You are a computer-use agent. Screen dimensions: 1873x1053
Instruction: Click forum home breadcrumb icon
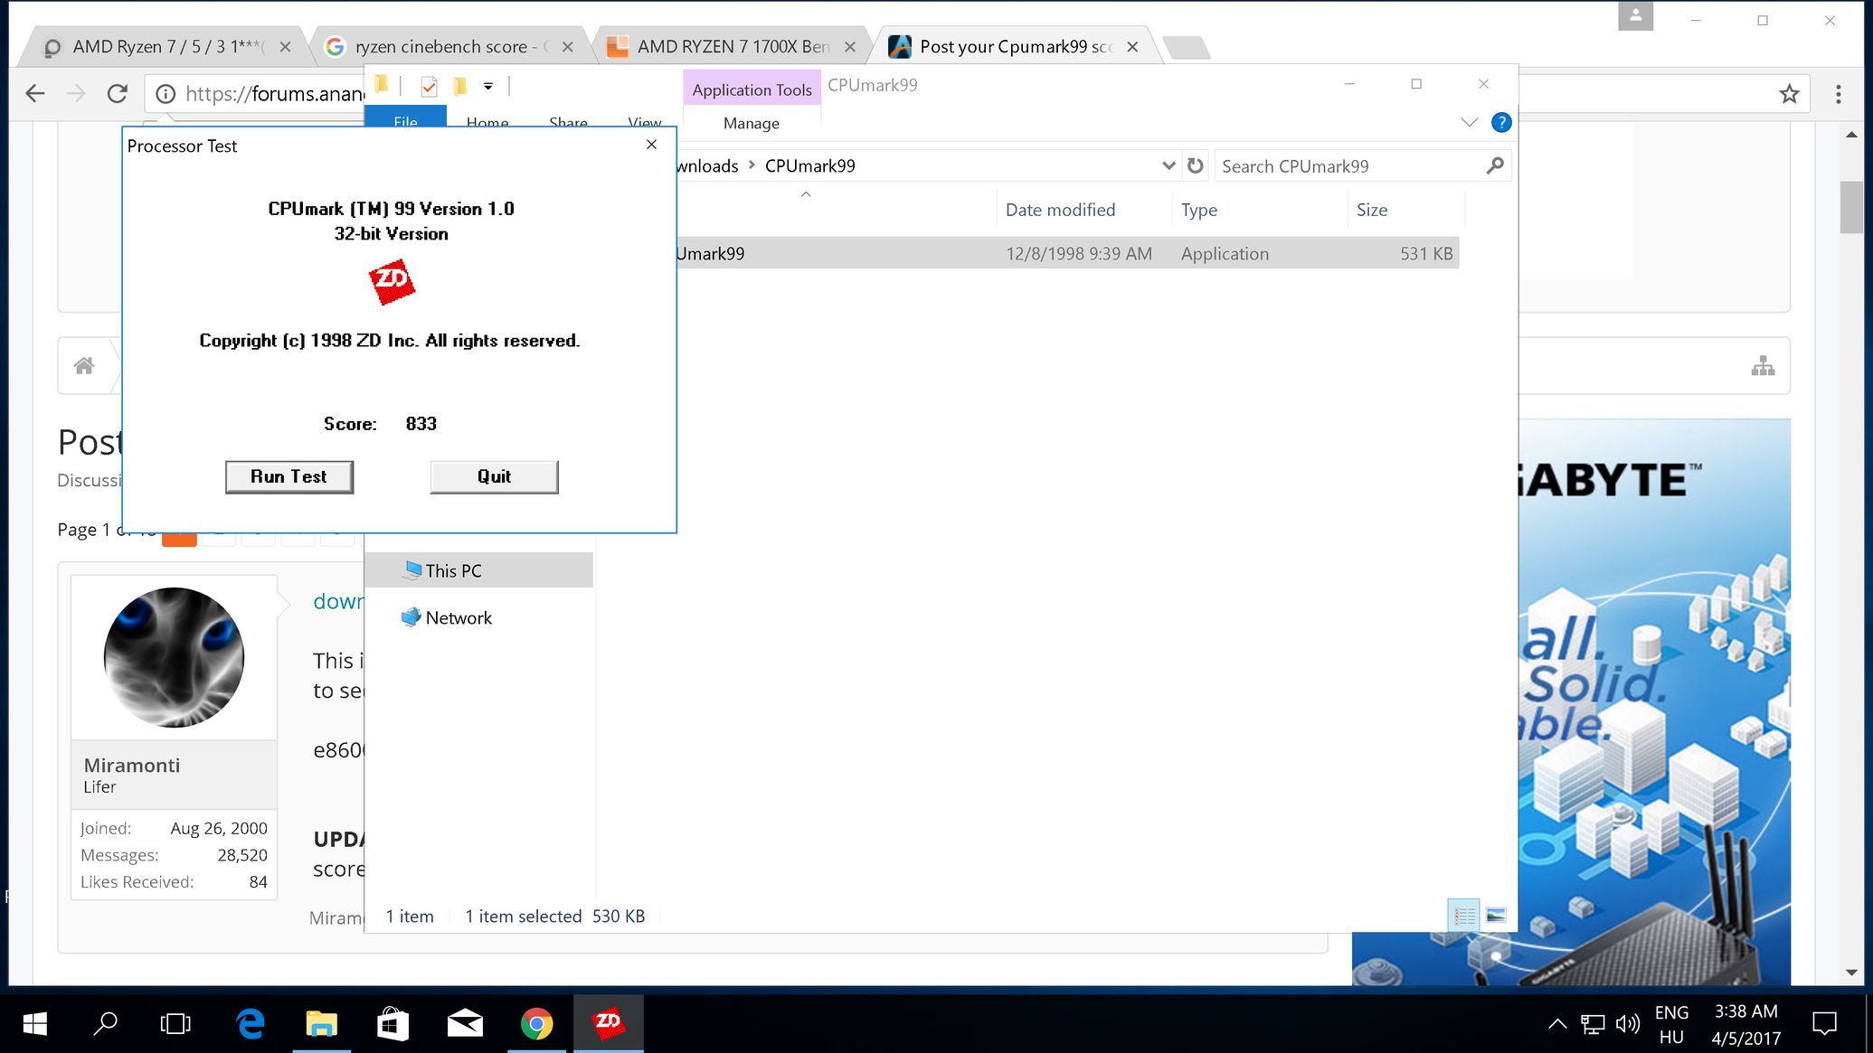84,365
